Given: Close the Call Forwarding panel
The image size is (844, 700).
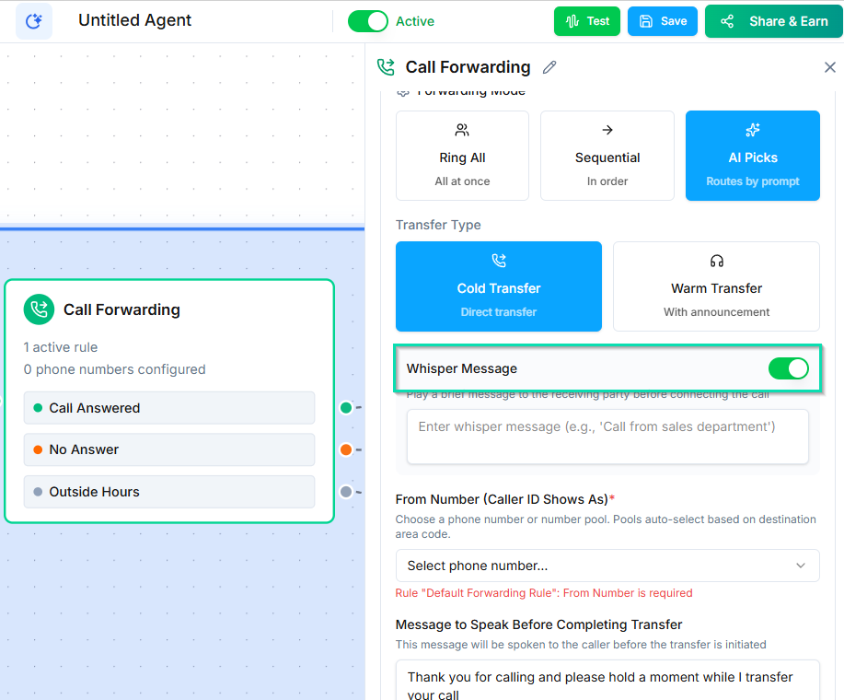Looking at the screenshot, I should (829, 67).
